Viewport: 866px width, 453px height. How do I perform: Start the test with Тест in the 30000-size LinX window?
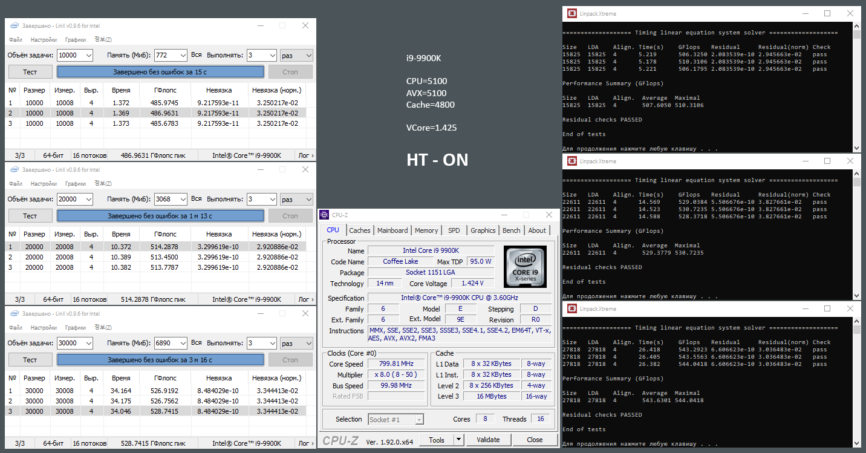[x=30, y=360]
